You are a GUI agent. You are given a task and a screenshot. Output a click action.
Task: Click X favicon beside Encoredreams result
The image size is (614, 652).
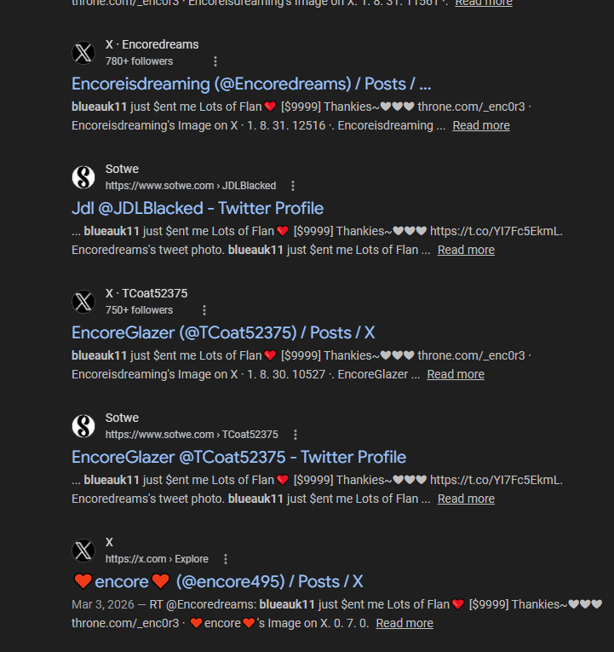[x=83, y=53]
